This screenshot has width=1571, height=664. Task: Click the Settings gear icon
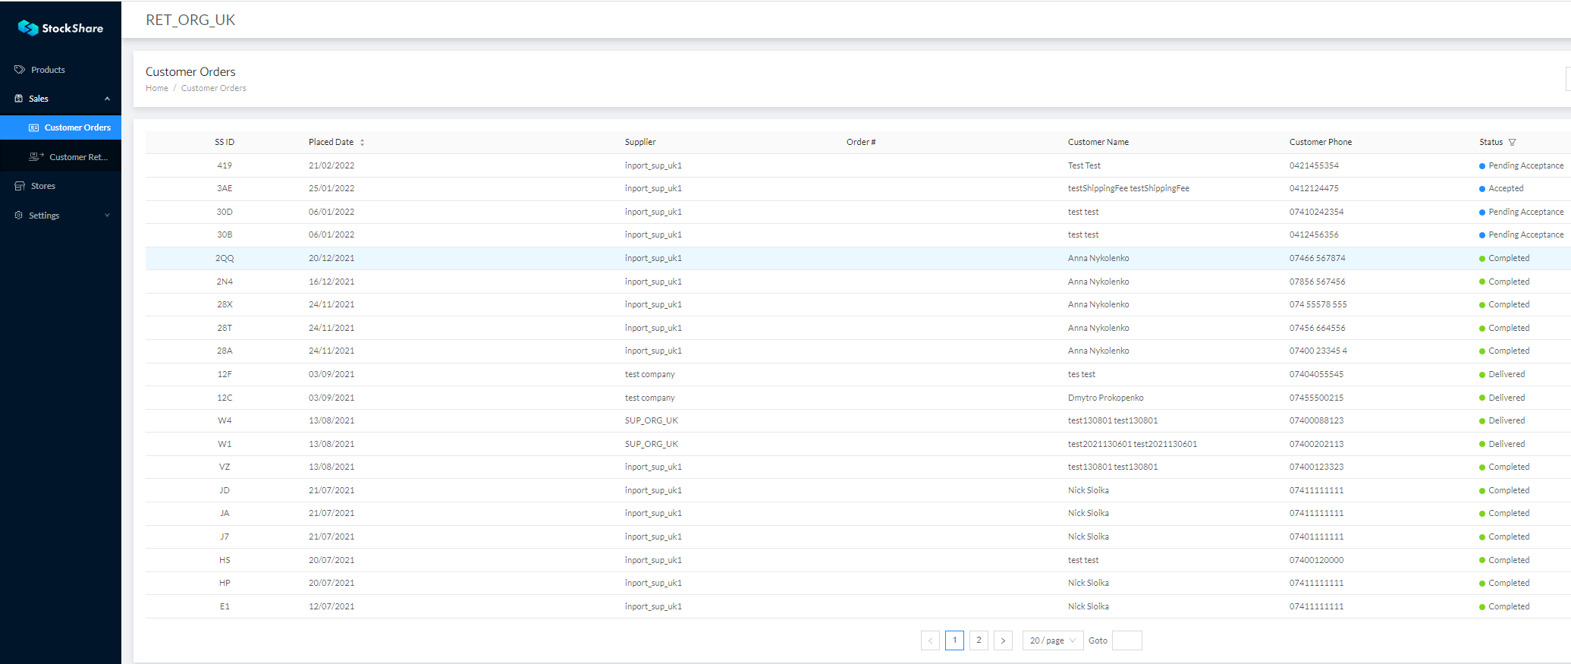(x=19, y=216)
